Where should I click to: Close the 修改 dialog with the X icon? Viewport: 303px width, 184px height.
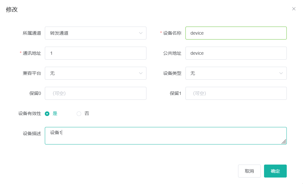pos(294,9)
